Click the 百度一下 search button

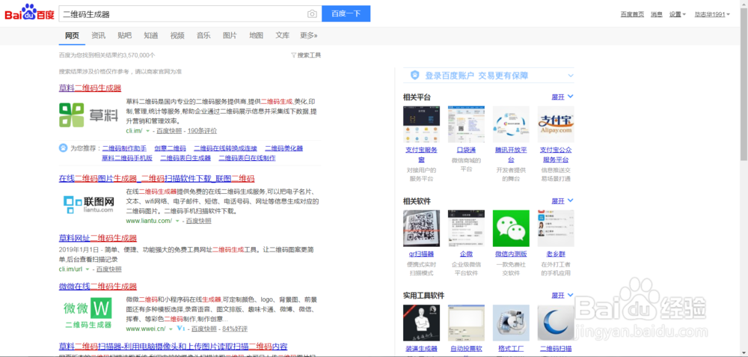point(346,13)
